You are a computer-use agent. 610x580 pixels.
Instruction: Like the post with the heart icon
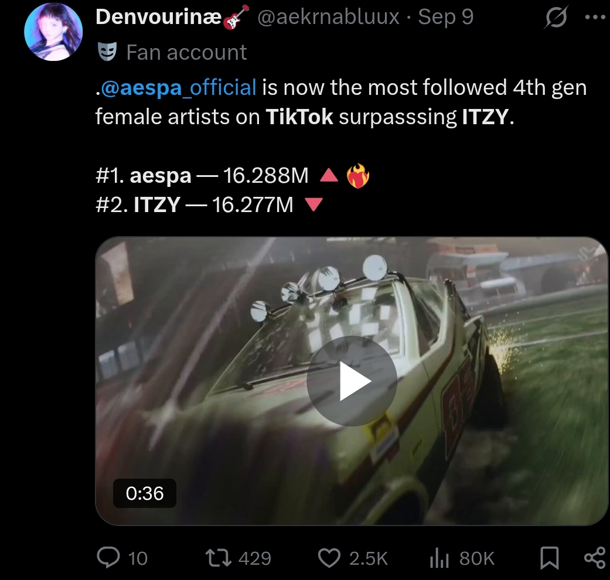[329, 558]
